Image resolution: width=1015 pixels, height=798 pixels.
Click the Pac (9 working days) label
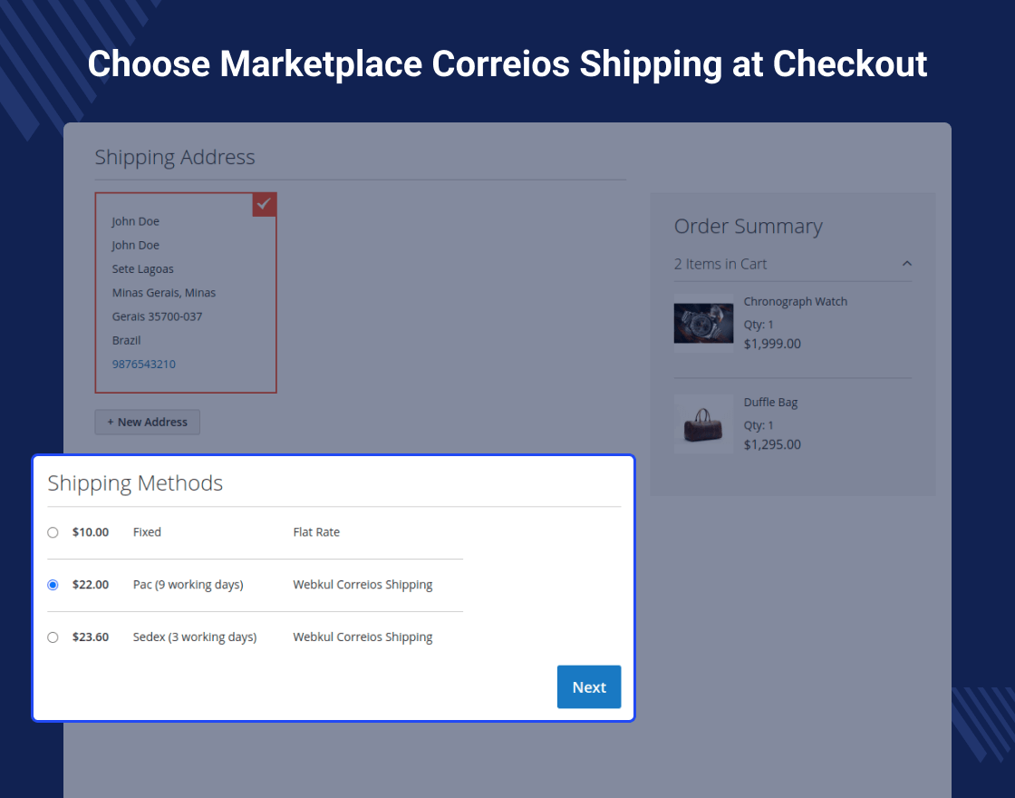188,585
